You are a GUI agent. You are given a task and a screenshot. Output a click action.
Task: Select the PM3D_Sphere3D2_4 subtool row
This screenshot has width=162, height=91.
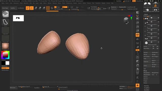click(152, 27)
